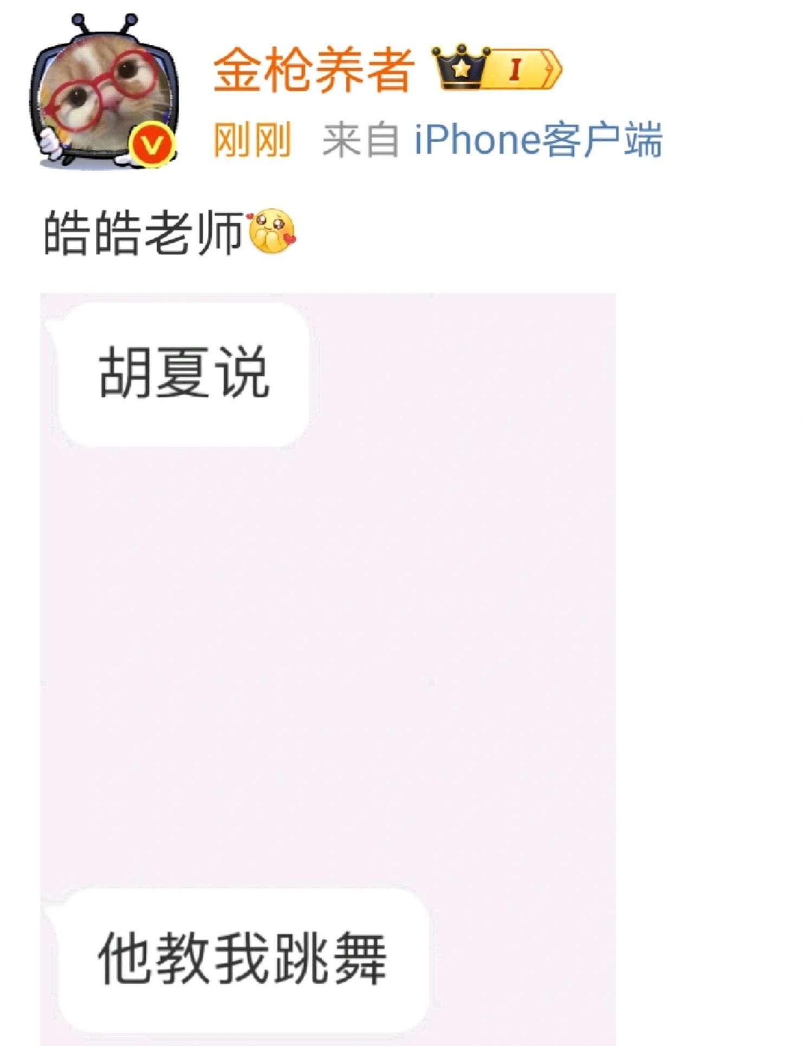This screenshot has width=812, height=1046.
Task: Tap the blushing emoji after 皓皓老师
Action: click(272, 232)
